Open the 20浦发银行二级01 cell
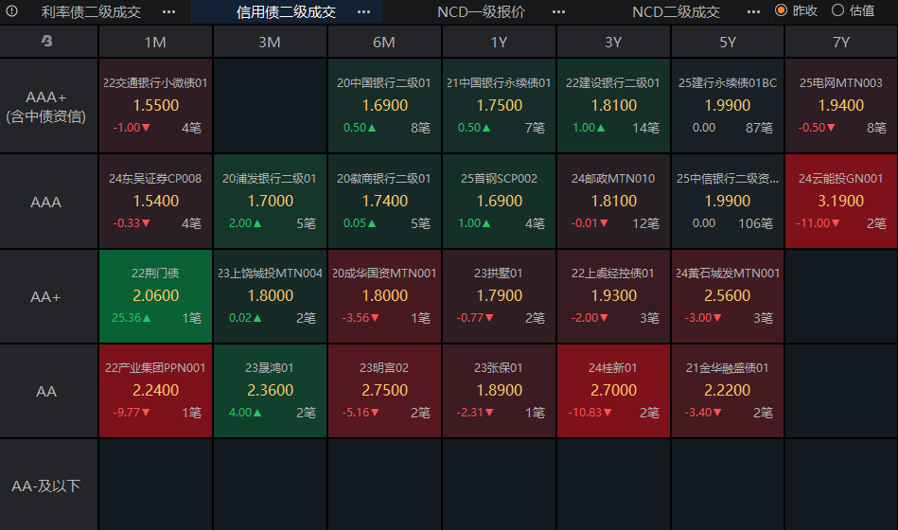898x530 pixels. [270, 201]
